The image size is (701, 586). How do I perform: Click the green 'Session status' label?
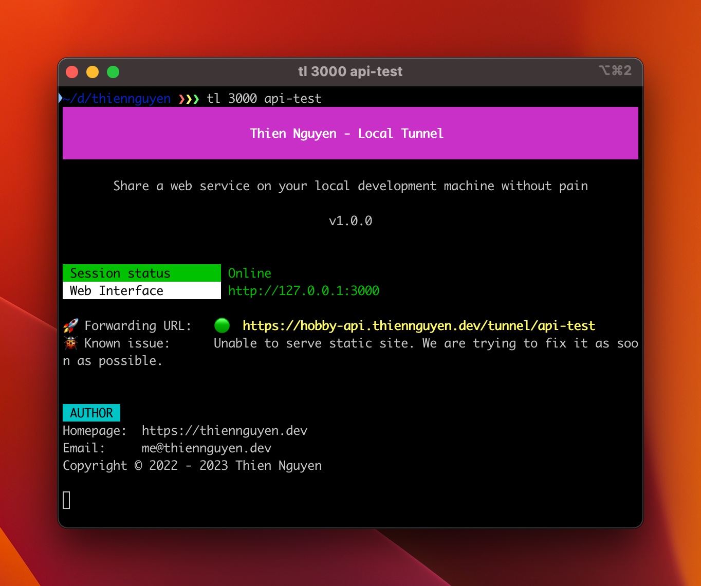pyautogui.click(x=142, y=273)
